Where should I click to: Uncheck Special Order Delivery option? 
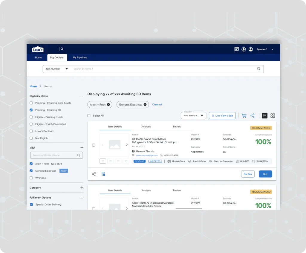pos(31,204)
